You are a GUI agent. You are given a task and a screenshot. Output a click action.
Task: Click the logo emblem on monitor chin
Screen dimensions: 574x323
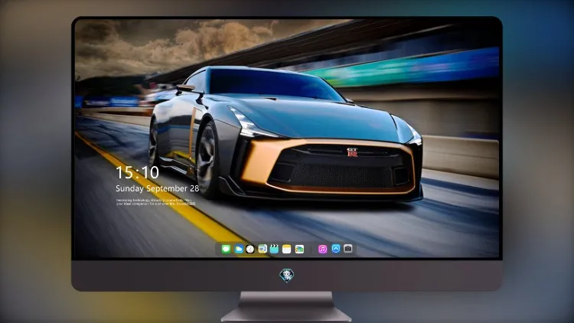287,276
